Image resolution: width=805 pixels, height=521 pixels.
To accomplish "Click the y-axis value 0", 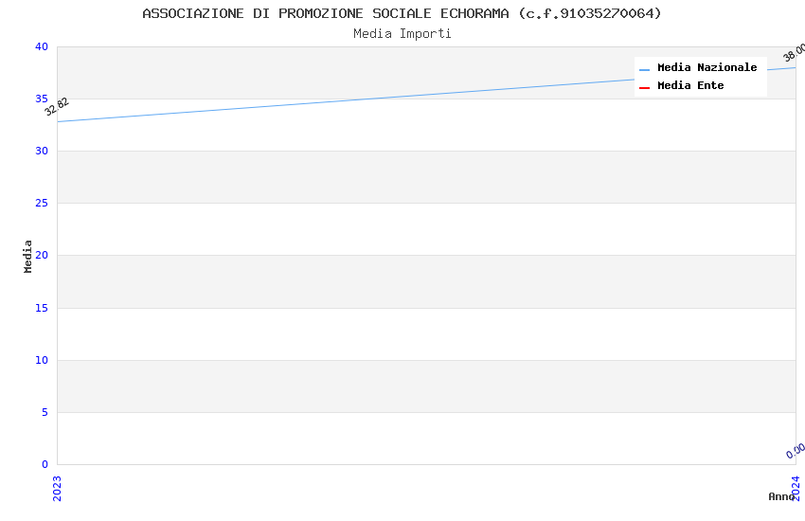I will pos(45,464).
